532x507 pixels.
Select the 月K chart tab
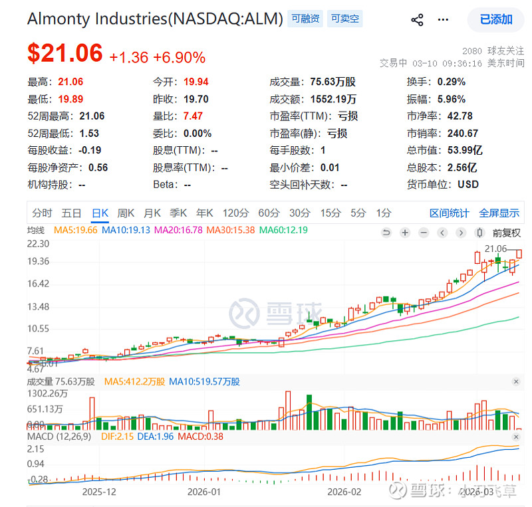coord(152,213)
